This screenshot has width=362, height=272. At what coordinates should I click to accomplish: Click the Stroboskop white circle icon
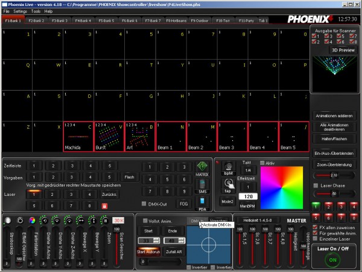pyautogui.click(x=8, y=221)
